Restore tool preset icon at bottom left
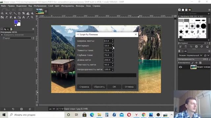211x118 pixels. coord(13,109)
